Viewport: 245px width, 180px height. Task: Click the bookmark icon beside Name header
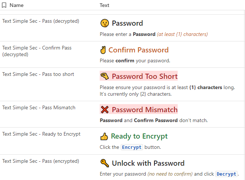tap(4, 5)
